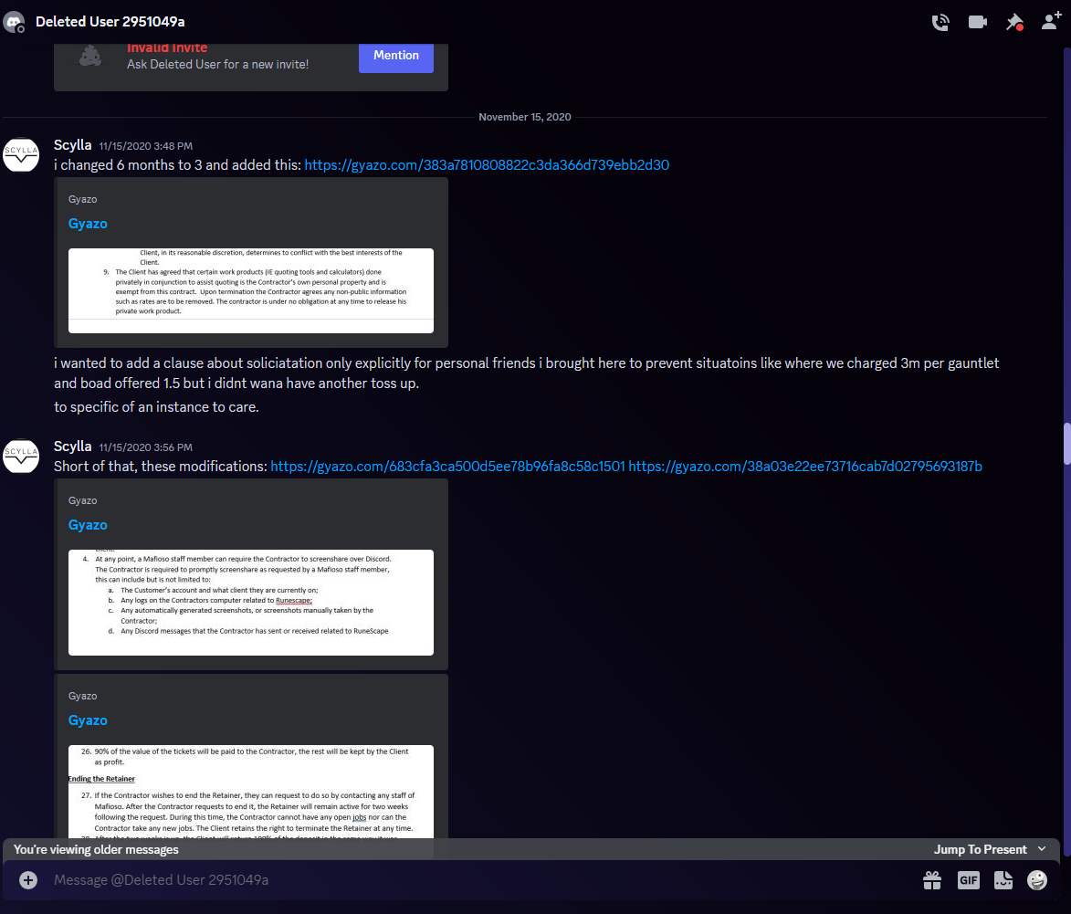This screenshot has height=914, width=1071.
Task: Click the Deleted User avatar in header
Action: 14,22
